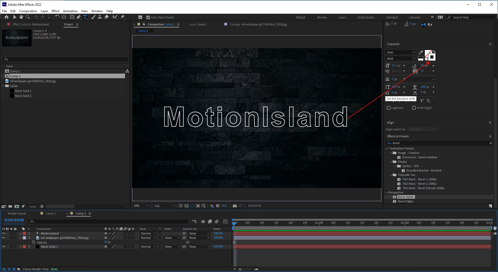The image size is (498, 272).
Task: Hide the Black Solid 1 layer
Action: click(4, 247)
